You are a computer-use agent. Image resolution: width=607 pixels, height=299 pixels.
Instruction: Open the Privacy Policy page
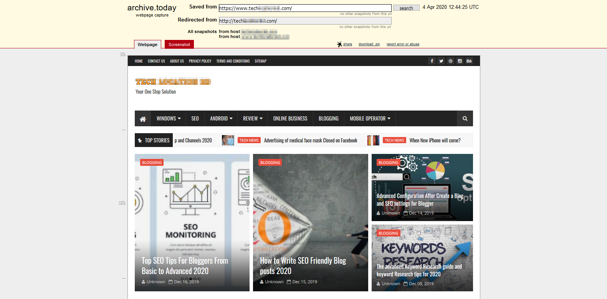click(x=200, y=61)
